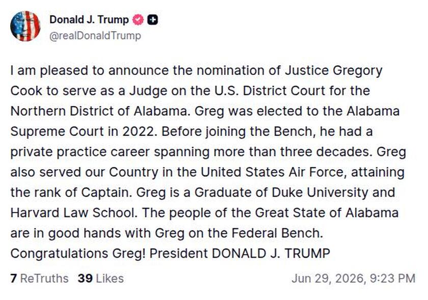
Task: Open the Jun 29, 2026 timestamp permalink
Action: tap(353, 279)
